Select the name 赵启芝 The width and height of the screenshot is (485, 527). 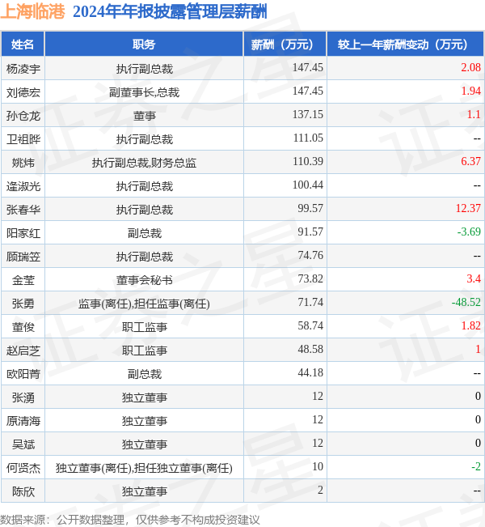tap(23, 351)
